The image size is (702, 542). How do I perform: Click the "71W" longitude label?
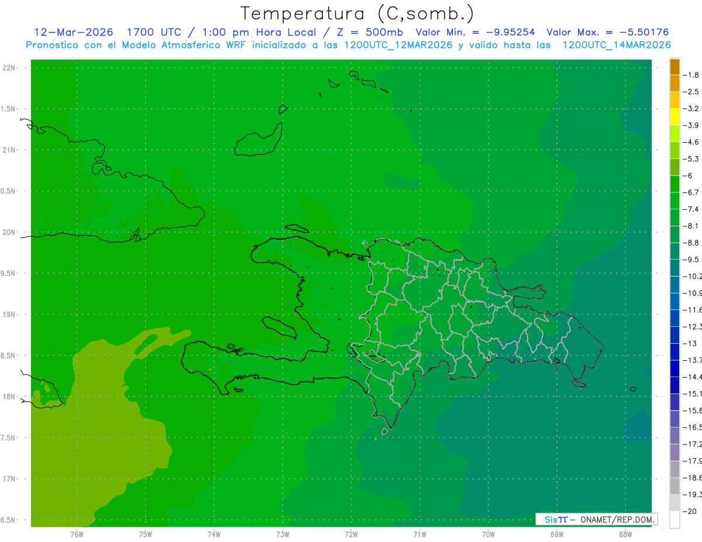click(x=419, y=534)
